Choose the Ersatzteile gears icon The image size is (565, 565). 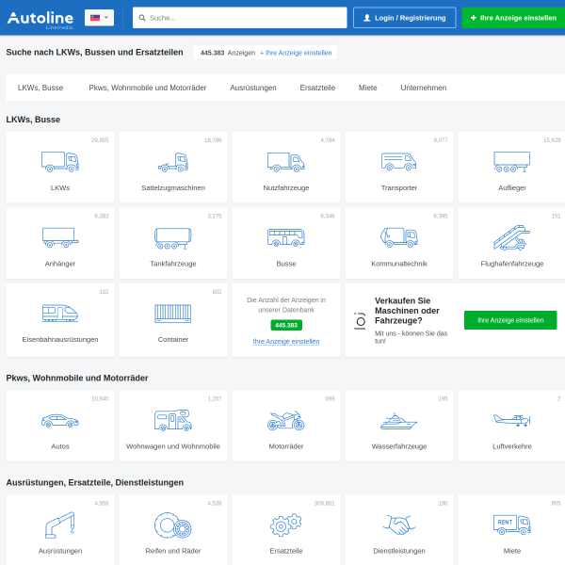286,525
